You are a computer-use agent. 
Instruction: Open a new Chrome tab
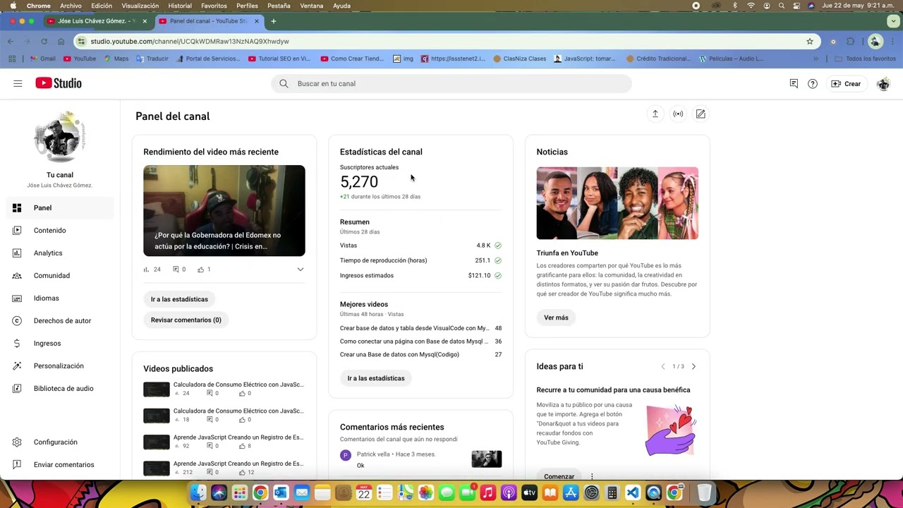tap(274, 21)
